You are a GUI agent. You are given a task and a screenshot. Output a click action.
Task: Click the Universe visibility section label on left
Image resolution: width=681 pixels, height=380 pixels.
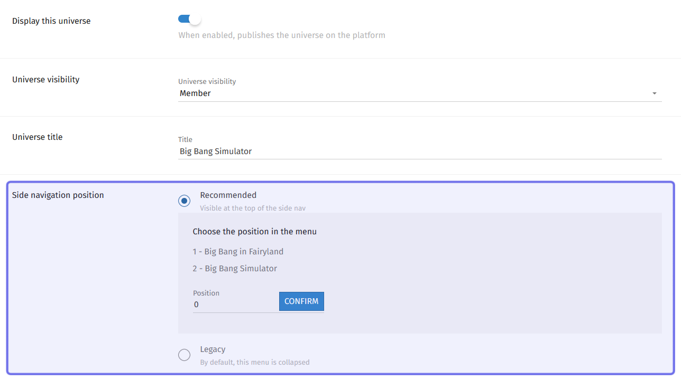pyautogui.click(x=46, y=80)
